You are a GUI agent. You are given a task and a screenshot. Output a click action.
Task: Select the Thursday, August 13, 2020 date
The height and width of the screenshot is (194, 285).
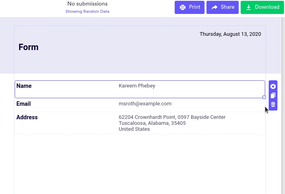pos(230,34)
